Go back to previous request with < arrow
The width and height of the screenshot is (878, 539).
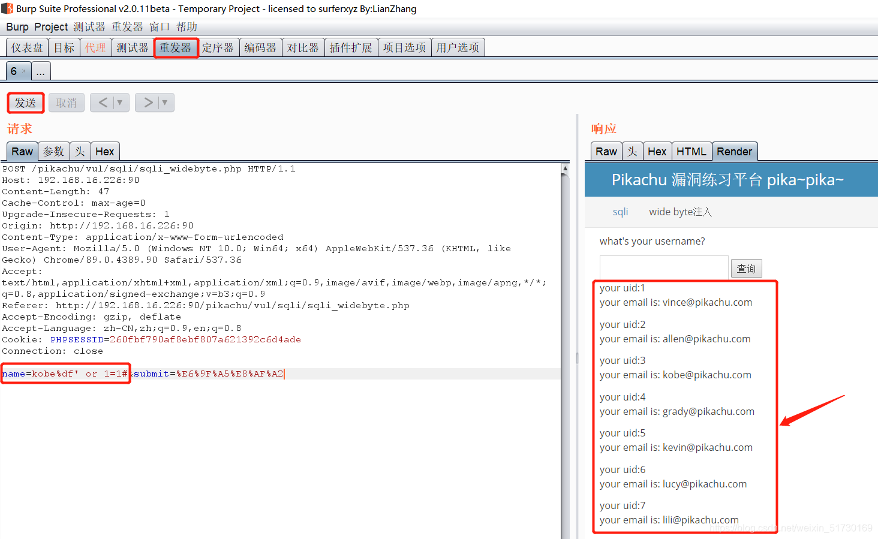(x=103, y=103)
